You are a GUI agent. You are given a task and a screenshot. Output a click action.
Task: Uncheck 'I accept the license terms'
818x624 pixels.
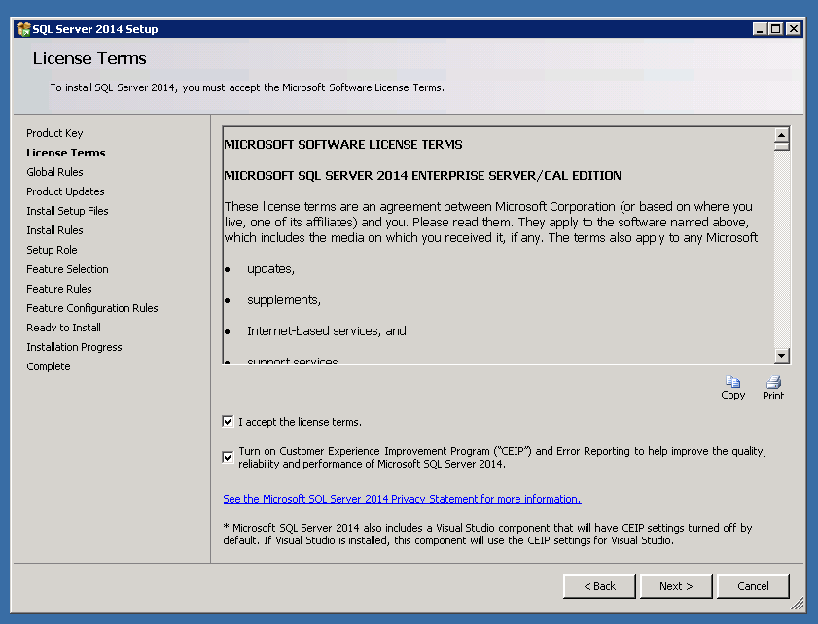click(x=228, y=421)
